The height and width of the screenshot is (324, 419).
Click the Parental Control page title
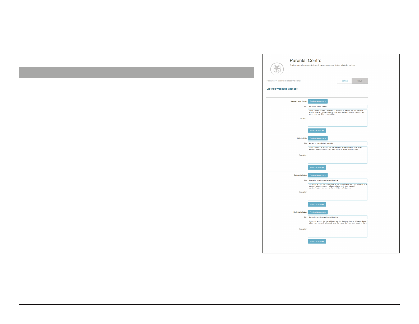pos(306,61)
